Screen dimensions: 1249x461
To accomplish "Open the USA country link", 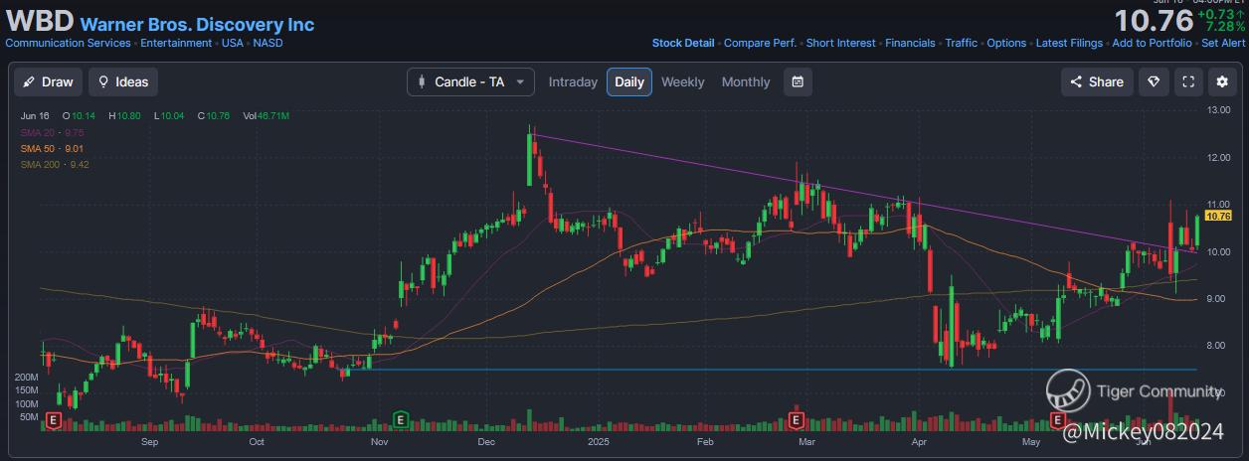I will 233,43.
